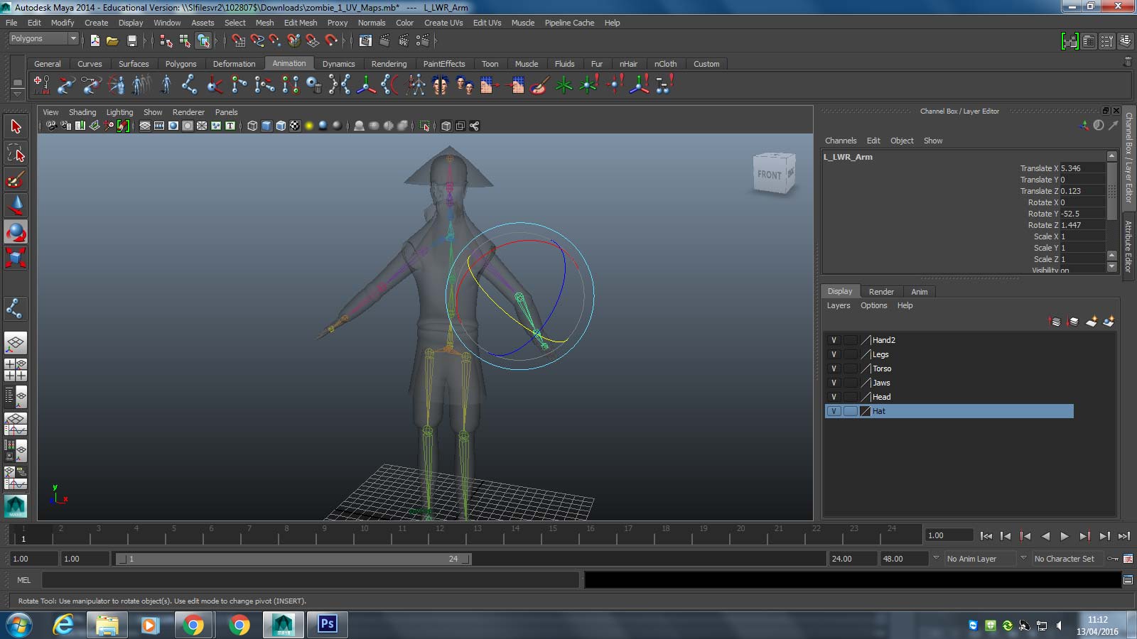Open shelf options arrow at left of shelf
This screenshot has height=639, width=1137.
(17, 94)
